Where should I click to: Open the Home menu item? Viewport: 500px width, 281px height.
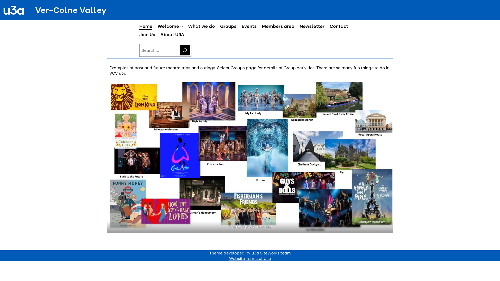click(146, 26)
